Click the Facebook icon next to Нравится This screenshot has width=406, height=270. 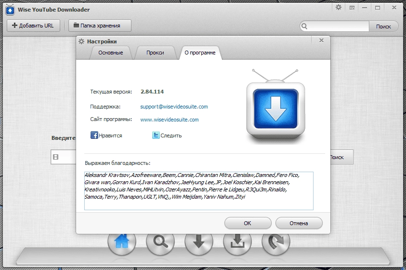point(94,135)
